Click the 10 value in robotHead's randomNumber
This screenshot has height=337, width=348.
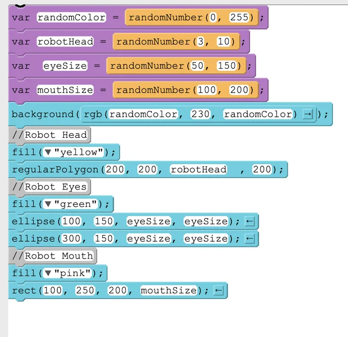pos(224,41)
